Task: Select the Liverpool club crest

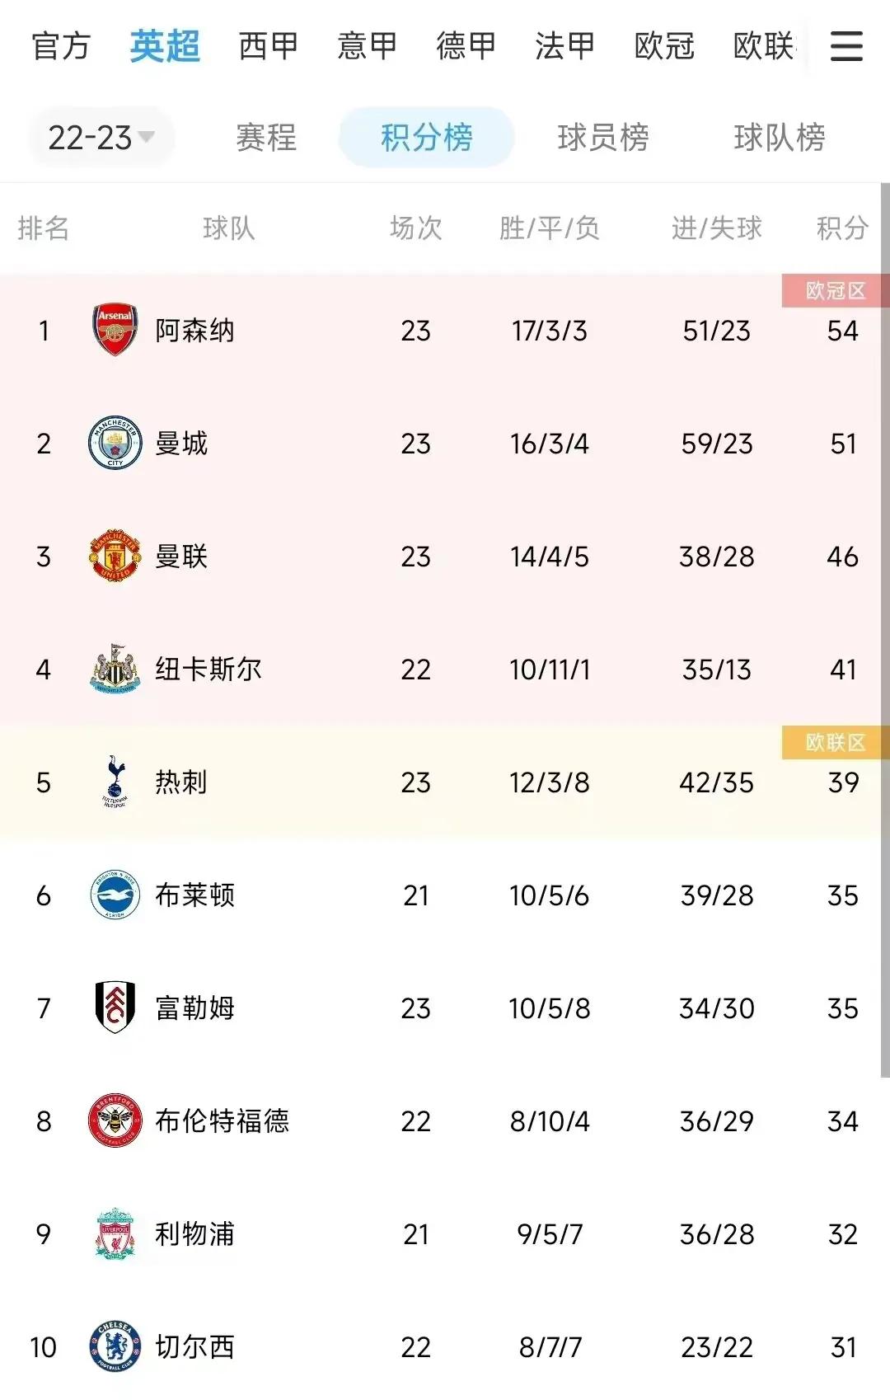Action: [x=115, y=1234]
